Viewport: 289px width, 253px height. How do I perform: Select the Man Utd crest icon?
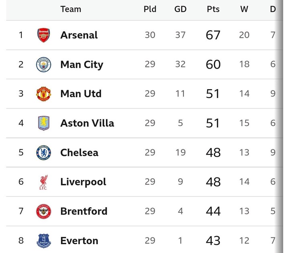point(44,94)
